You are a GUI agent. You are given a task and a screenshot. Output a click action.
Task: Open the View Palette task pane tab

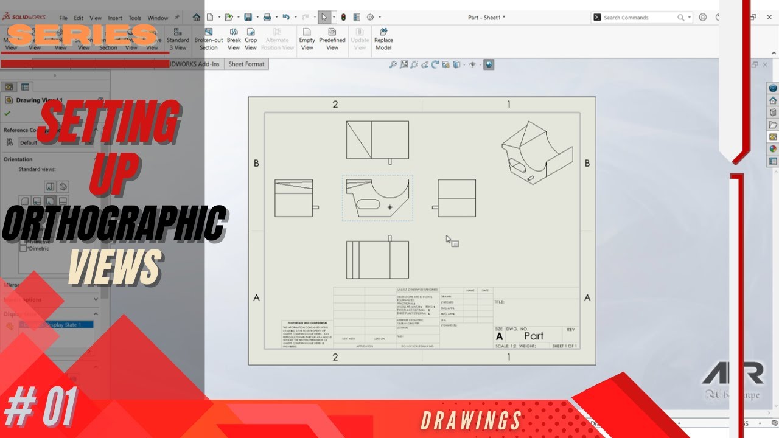(x=773, y=137)
